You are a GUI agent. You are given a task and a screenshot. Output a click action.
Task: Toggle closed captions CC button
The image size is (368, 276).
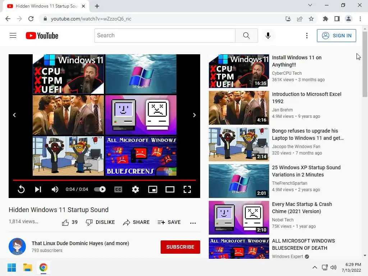118,189
